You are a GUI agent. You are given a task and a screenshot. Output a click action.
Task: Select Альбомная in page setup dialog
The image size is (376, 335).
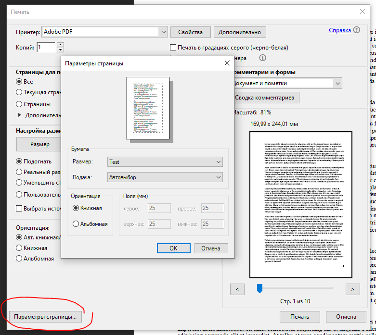point(76,224)
